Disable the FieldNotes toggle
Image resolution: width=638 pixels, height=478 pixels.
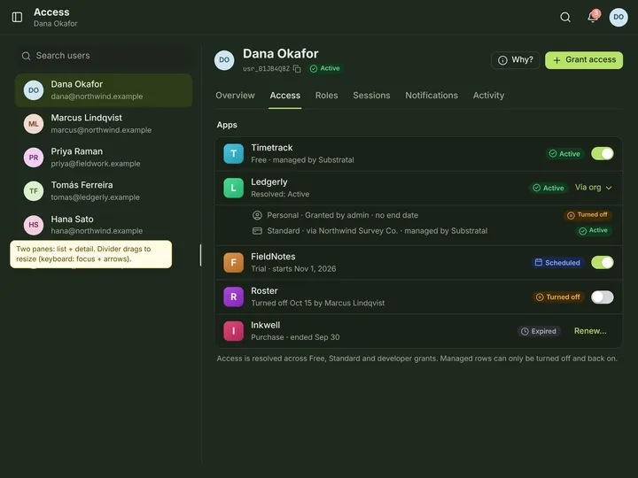coord(603,263)
